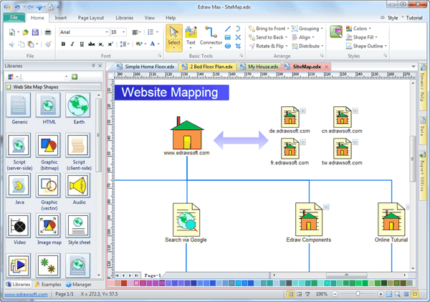
Task: Click the large Styles theme icon
Action: pos(336,32)
